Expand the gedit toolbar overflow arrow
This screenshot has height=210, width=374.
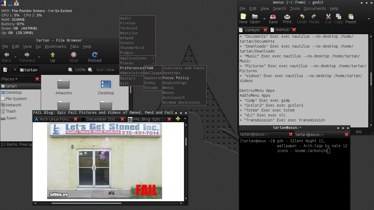(x=369, y=19)
